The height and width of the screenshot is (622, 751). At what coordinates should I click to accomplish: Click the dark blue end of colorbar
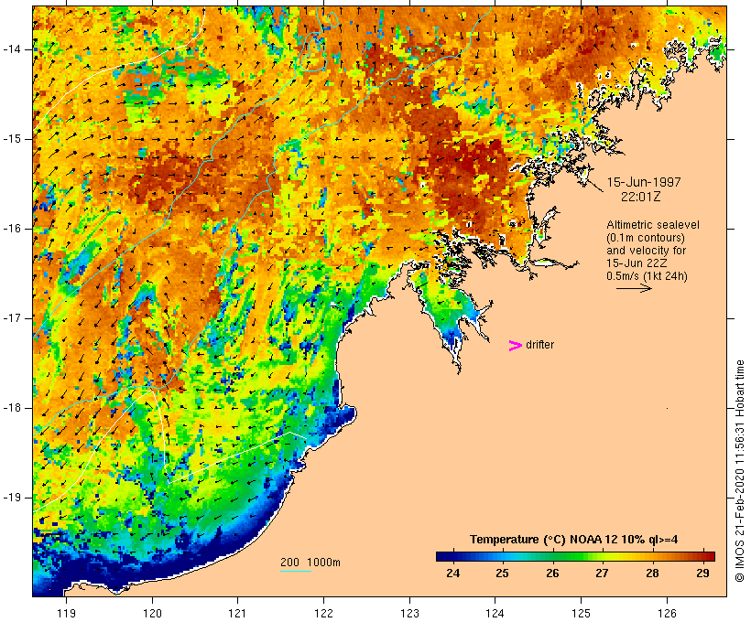tap(443, 556)
